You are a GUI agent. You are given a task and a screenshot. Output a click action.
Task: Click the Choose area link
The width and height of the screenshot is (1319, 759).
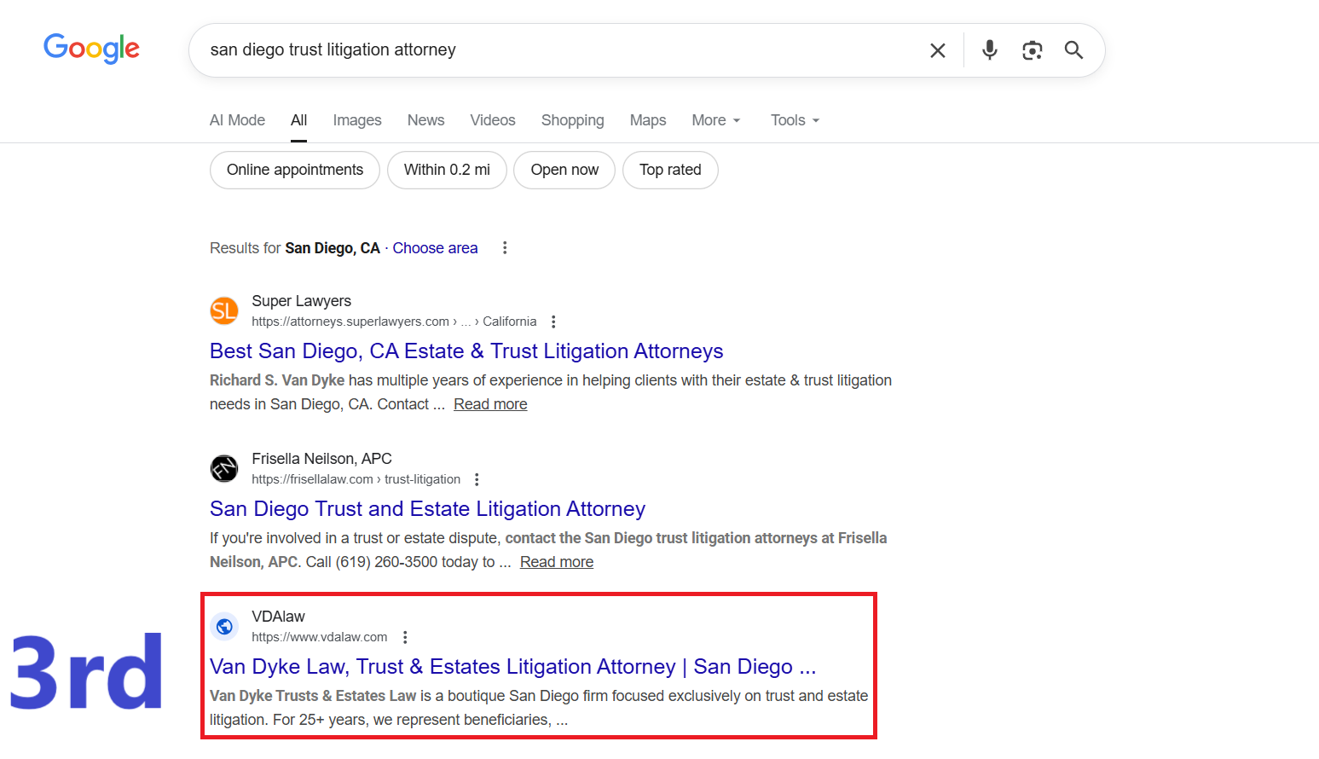(435, 248)
